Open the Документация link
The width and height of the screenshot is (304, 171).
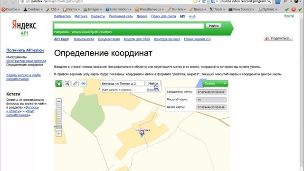pyautogui.click(x=109, y=39)
